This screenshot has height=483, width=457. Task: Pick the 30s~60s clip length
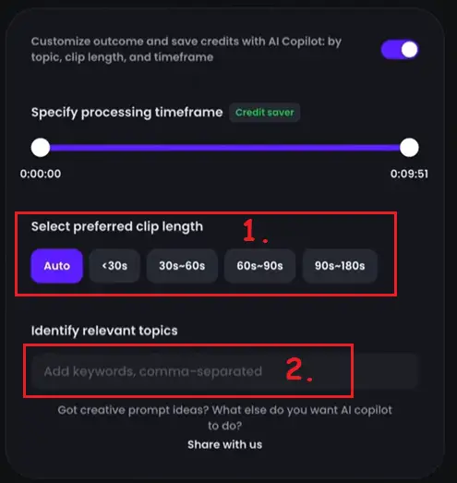click(182, 266)
